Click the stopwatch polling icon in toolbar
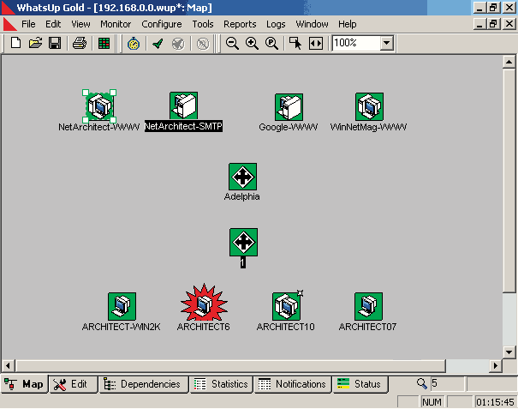Viewport: 518px width, 409px height. [x=134, y=43]
